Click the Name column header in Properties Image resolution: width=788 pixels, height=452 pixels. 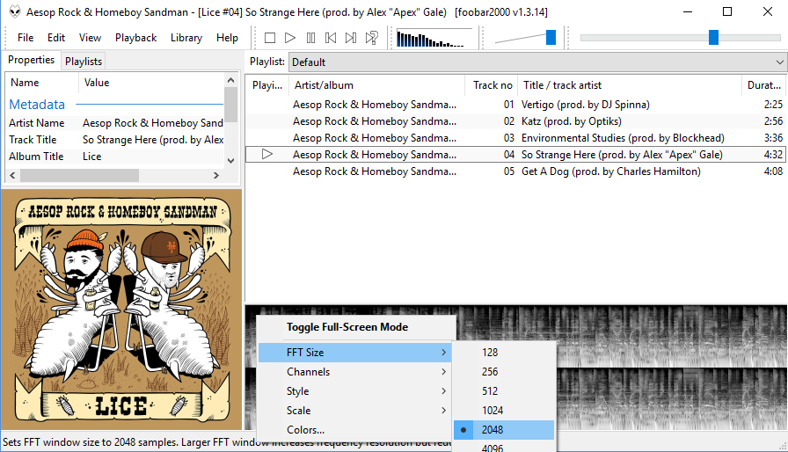[42, 83]
